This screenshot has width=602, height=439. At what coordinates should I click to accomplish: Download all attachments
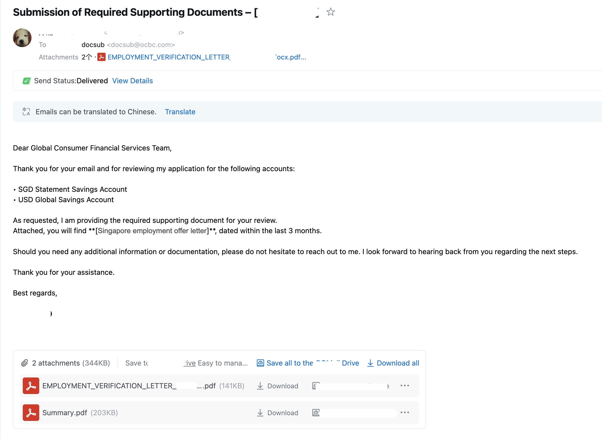tap(393, 363)
